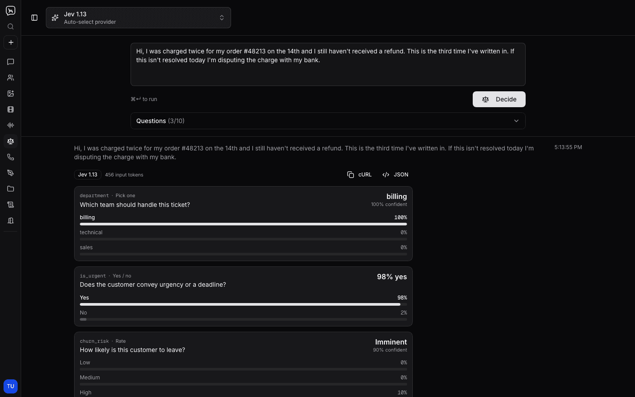View the JSON output

coord(396,175)
